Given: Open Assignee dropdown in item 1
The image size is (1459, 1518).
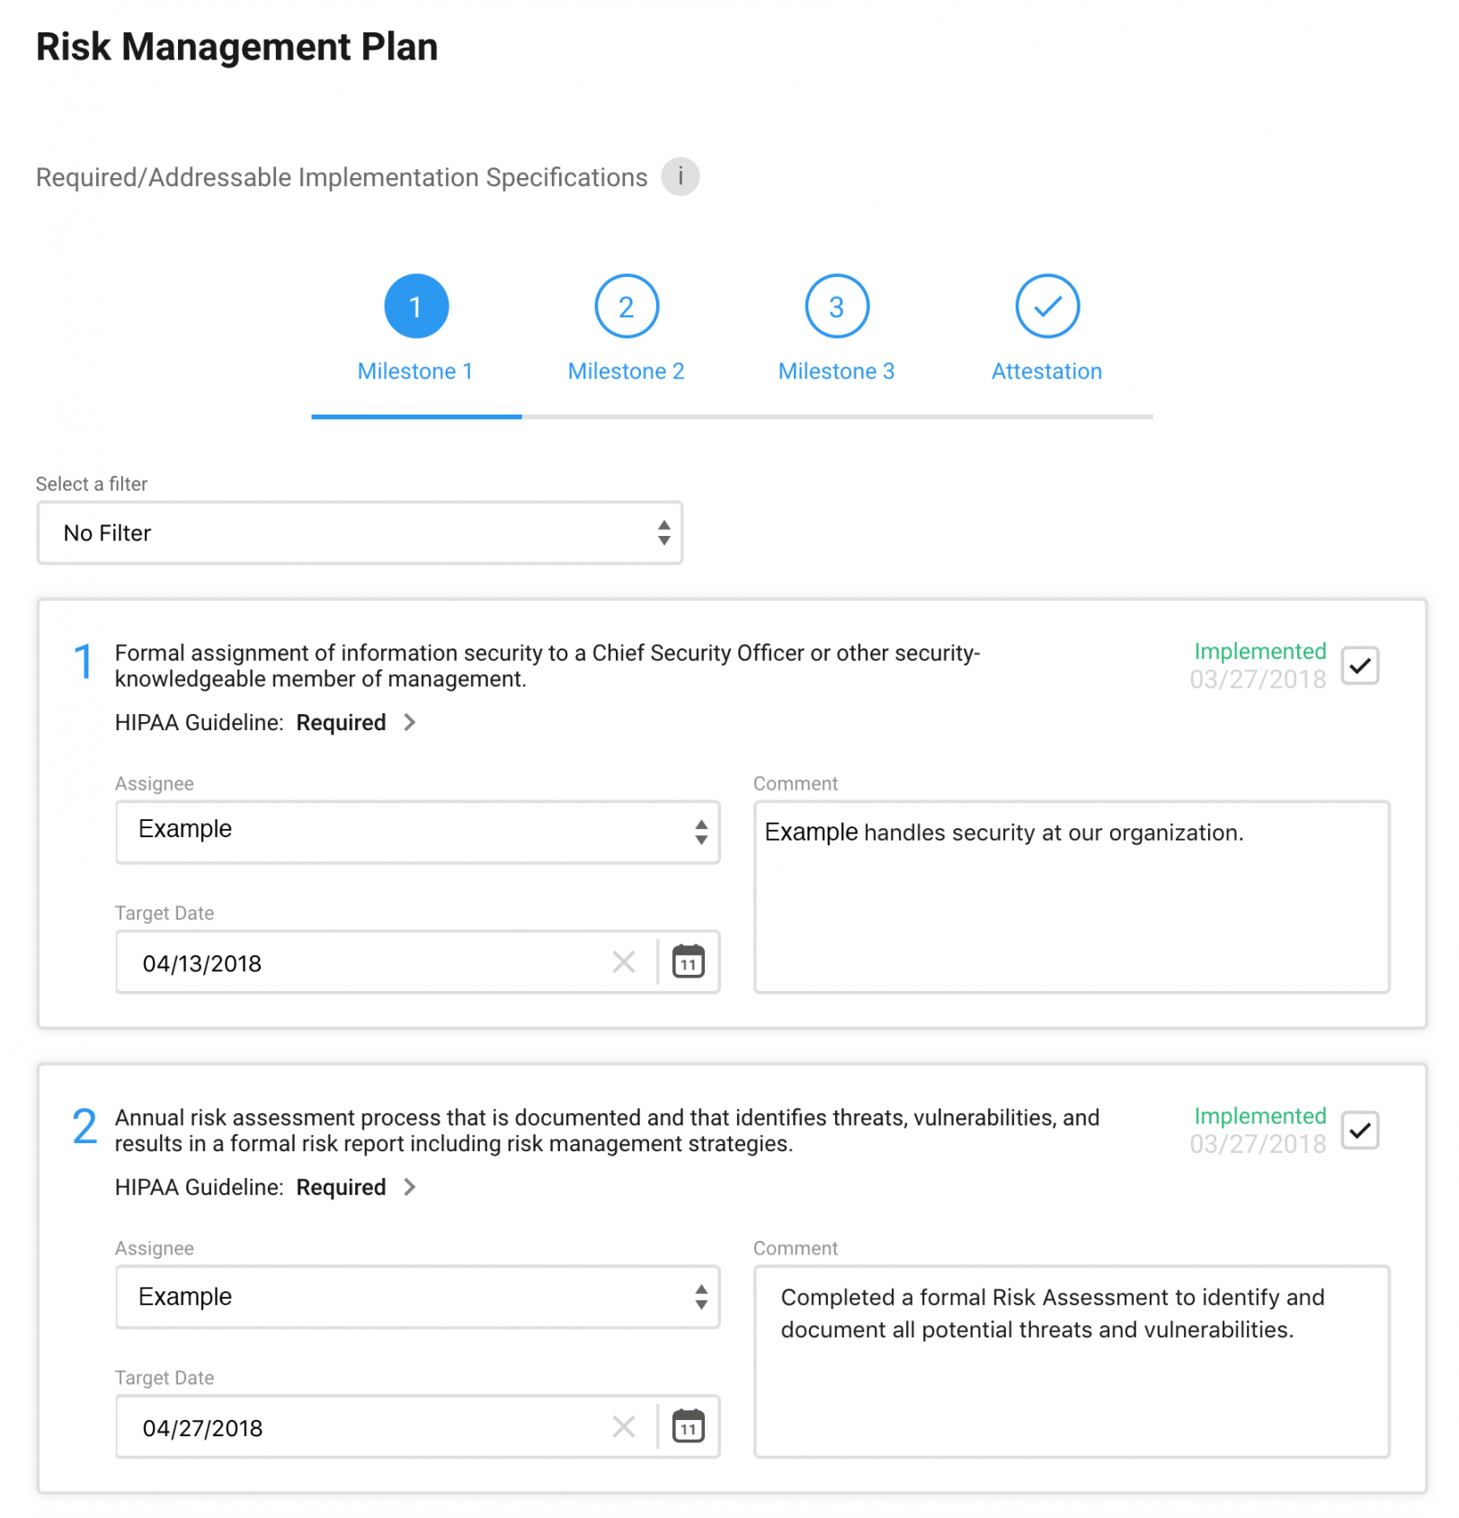Looking at the screenshot, I should [x=418, y=832].
